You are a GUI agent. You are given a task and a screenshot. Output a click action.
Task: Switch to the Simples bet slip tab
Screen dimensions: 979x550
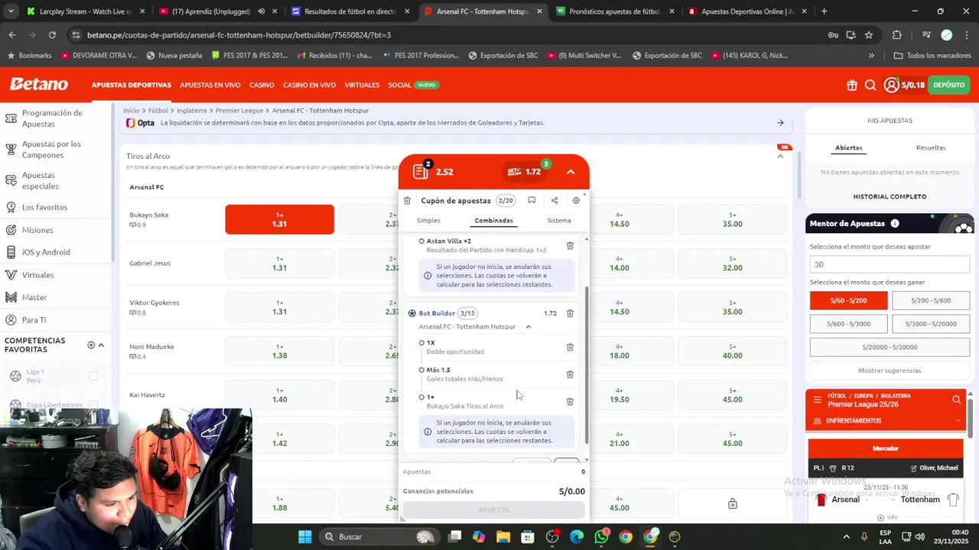428,221
